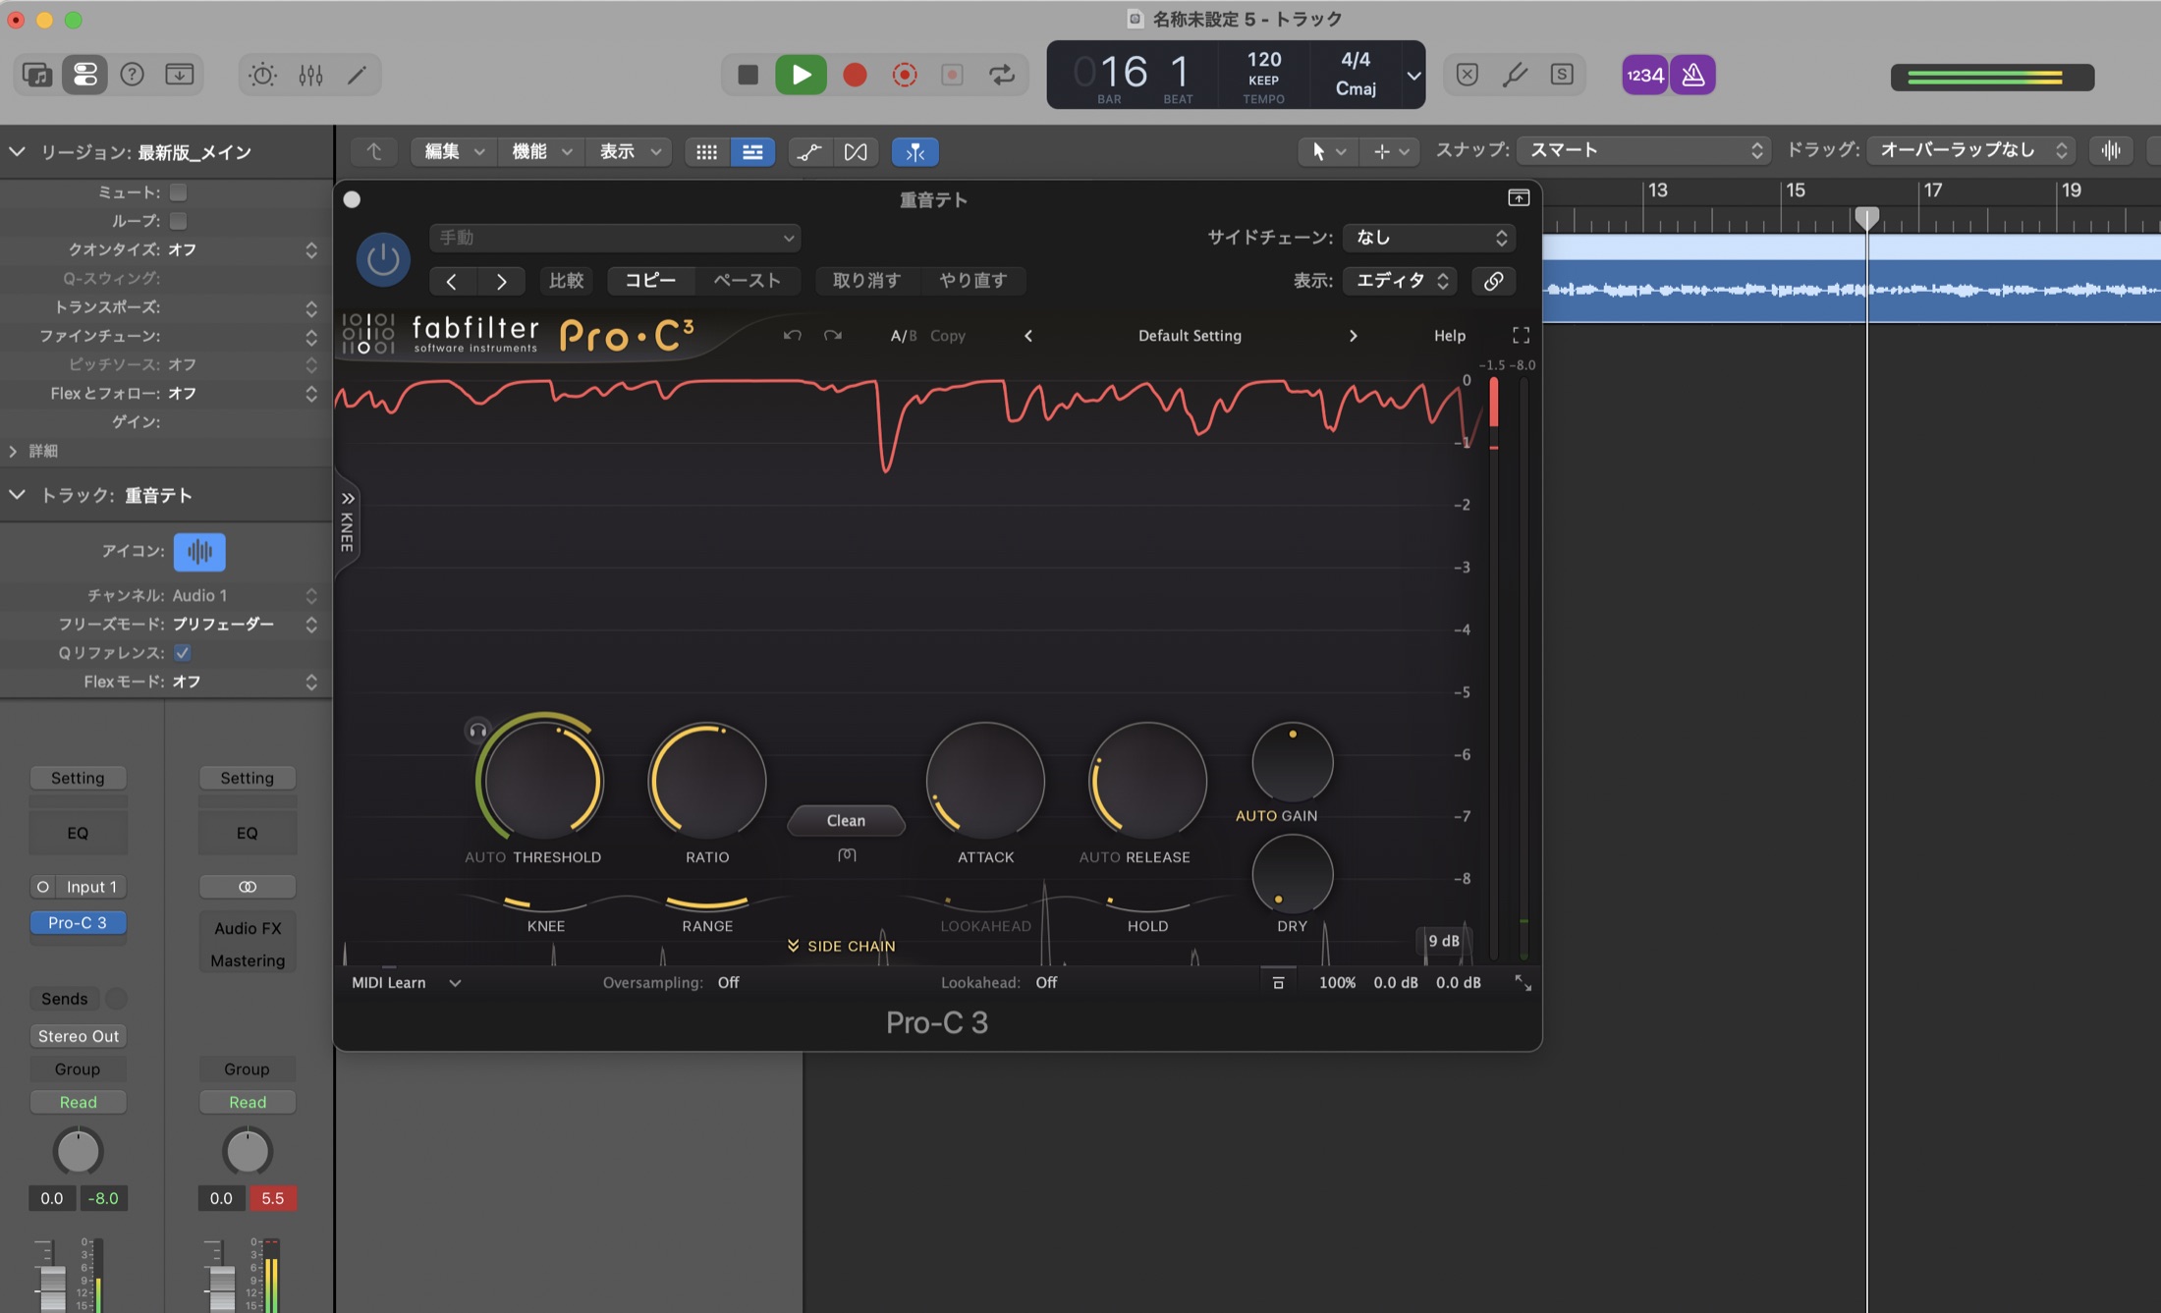Toggle Cycle mode loop icon
2161x1313 pixels.
(x=1002, y=75)
